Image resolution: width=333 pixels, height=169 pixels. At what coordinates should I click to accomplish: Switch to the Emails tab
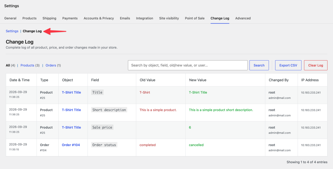pos(125,18)
